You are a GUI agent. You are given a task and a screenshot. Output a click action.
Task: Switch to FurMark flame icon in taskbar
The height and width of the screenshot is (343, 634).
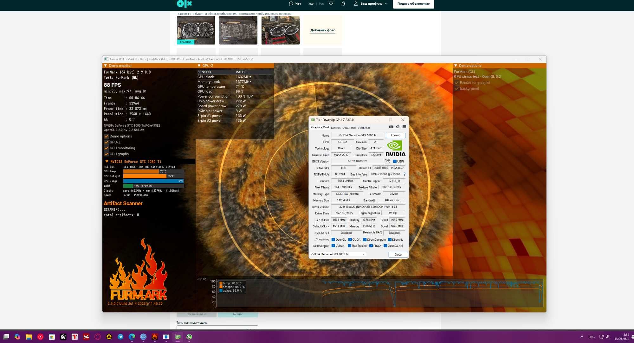[x=155, y=337]
